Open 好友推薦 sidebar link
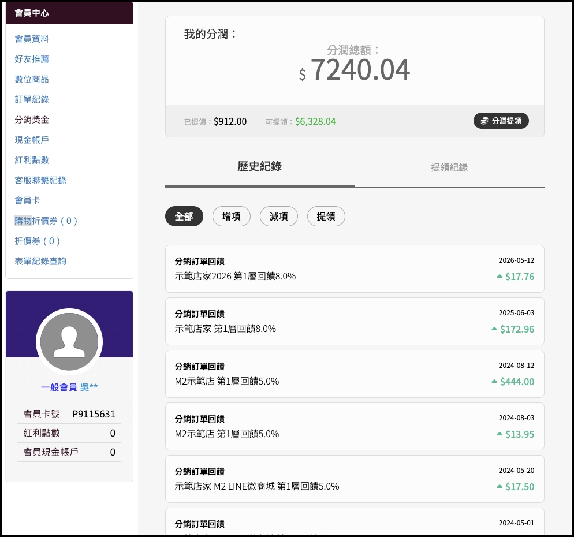This screenshot has width=574, height=537. [x=32, y=59]
